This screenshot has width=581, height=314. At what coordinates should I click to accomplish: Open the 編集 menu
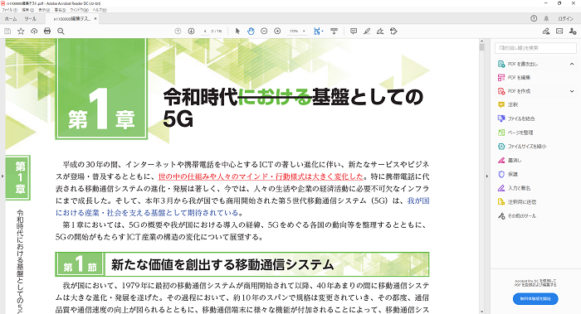[x=27, y=10]
